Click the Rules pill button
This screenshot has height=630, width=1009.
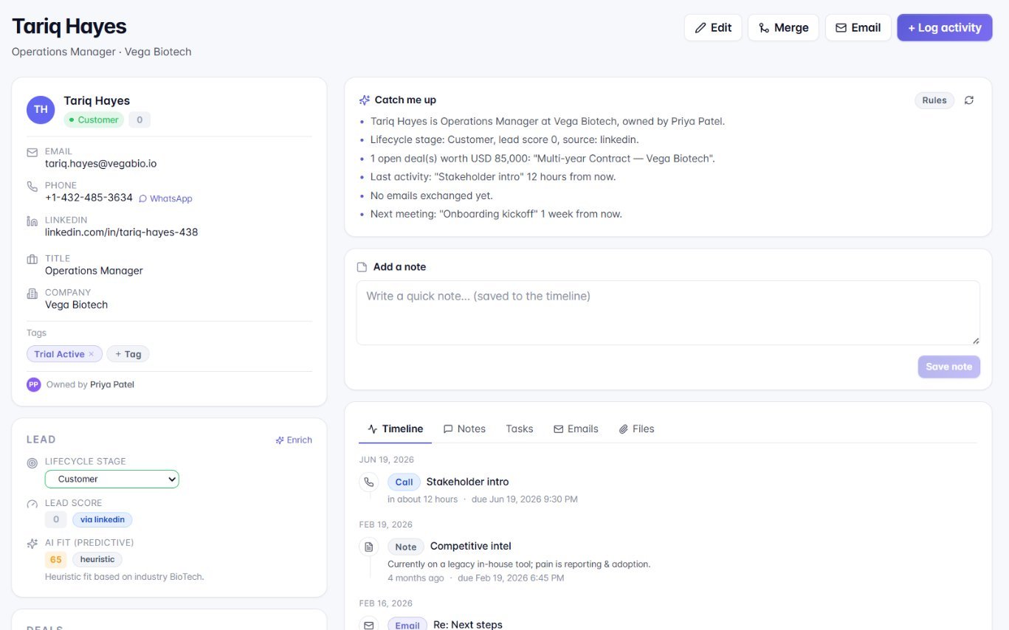(934, 101)
